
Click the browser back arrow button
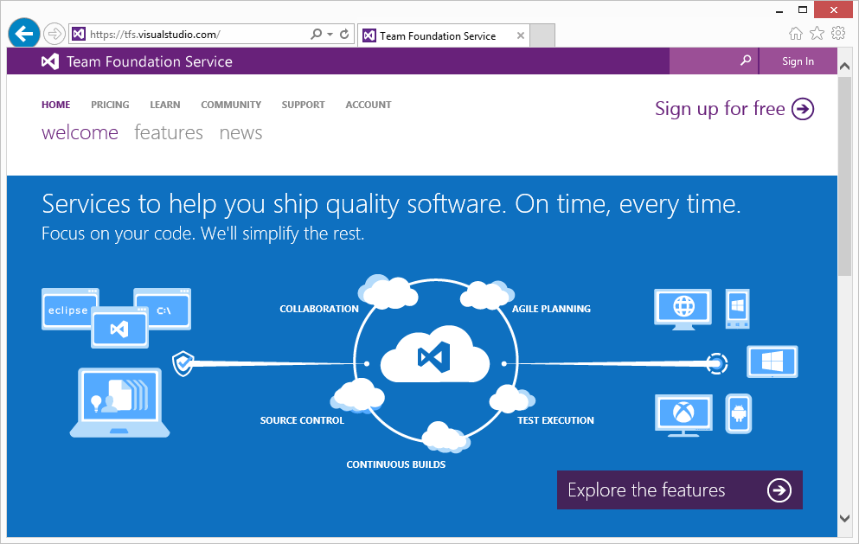[x=24, y=34]
